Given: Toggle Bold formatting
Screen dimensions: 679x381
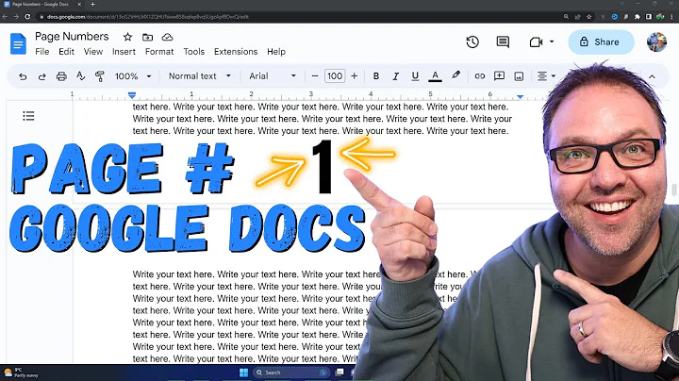Looking at the screenshot, I should click(x=376, y=76).
